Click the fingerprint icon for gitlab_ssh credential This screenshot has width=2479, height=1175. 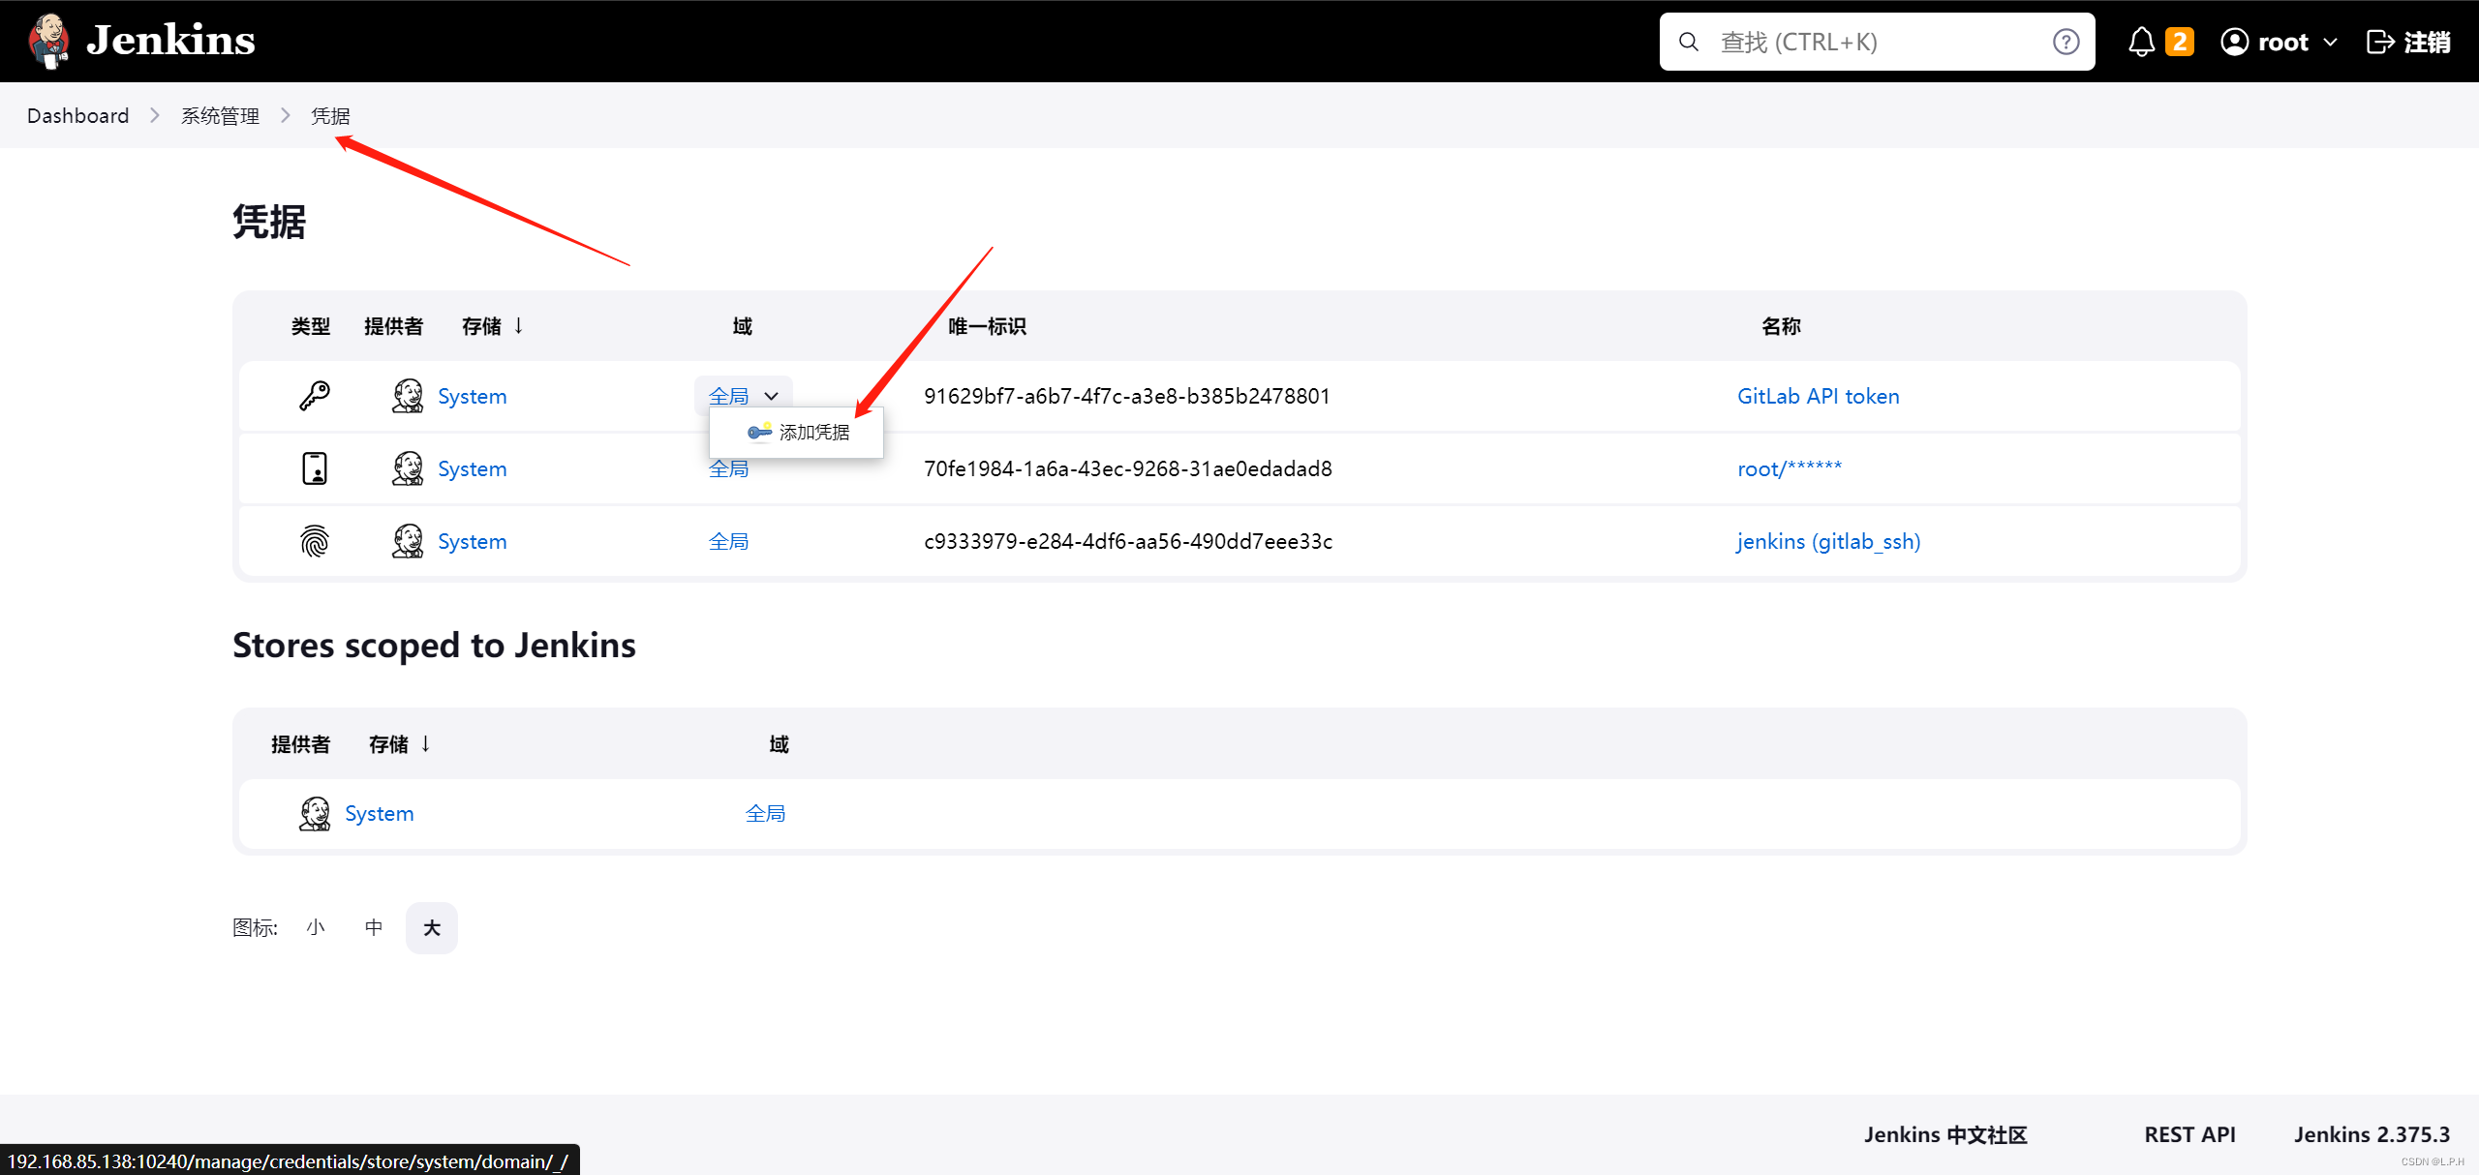pyautogui.click(x=315, y=541)
